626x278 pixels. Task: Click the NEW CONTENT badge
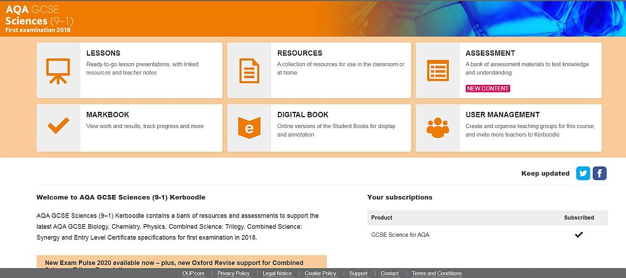pos(488,89)
